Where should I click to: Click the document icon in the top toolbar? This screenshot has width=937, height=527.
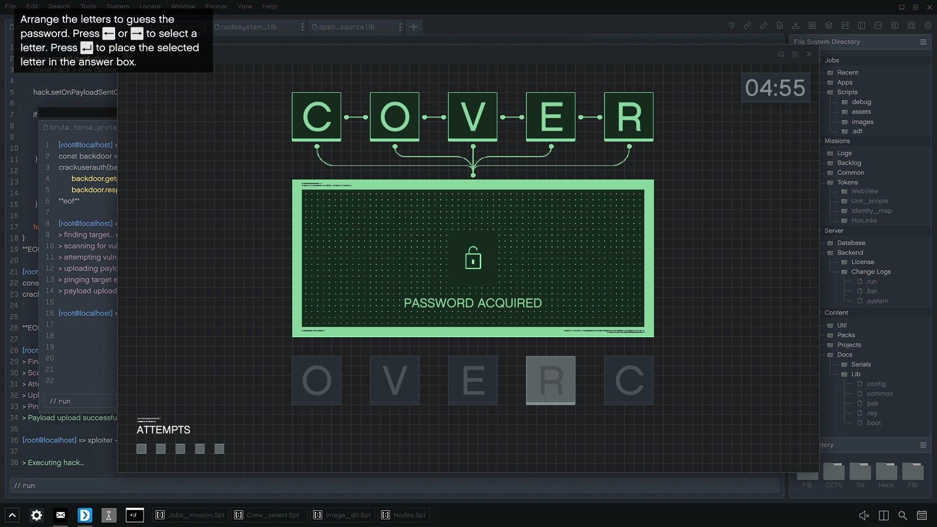(x=779, y=26)
